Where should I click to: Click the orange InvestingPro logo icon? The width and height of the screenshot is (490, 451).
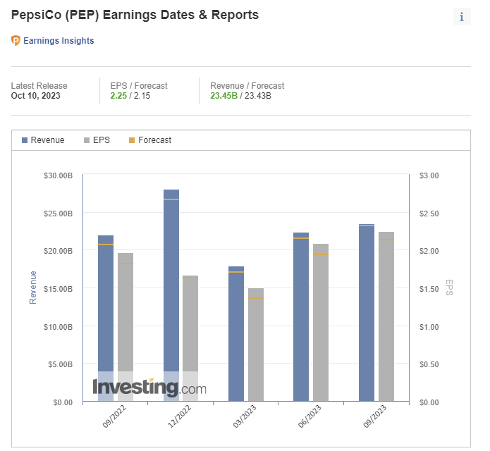[16, 41]
